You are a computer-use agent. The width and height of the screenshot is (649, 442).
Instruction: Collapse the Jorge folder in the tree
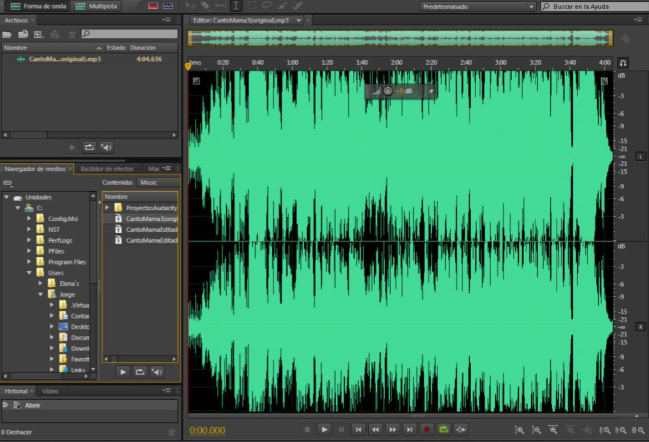(41, 294)
